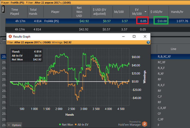This screenshot has width=190, height=128.
Task: Maximize the Results Graph window
Action: tap(134, 36)
